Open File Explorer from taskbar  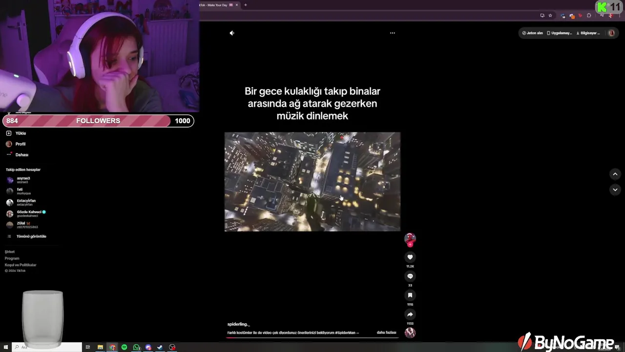click(100, 347)
